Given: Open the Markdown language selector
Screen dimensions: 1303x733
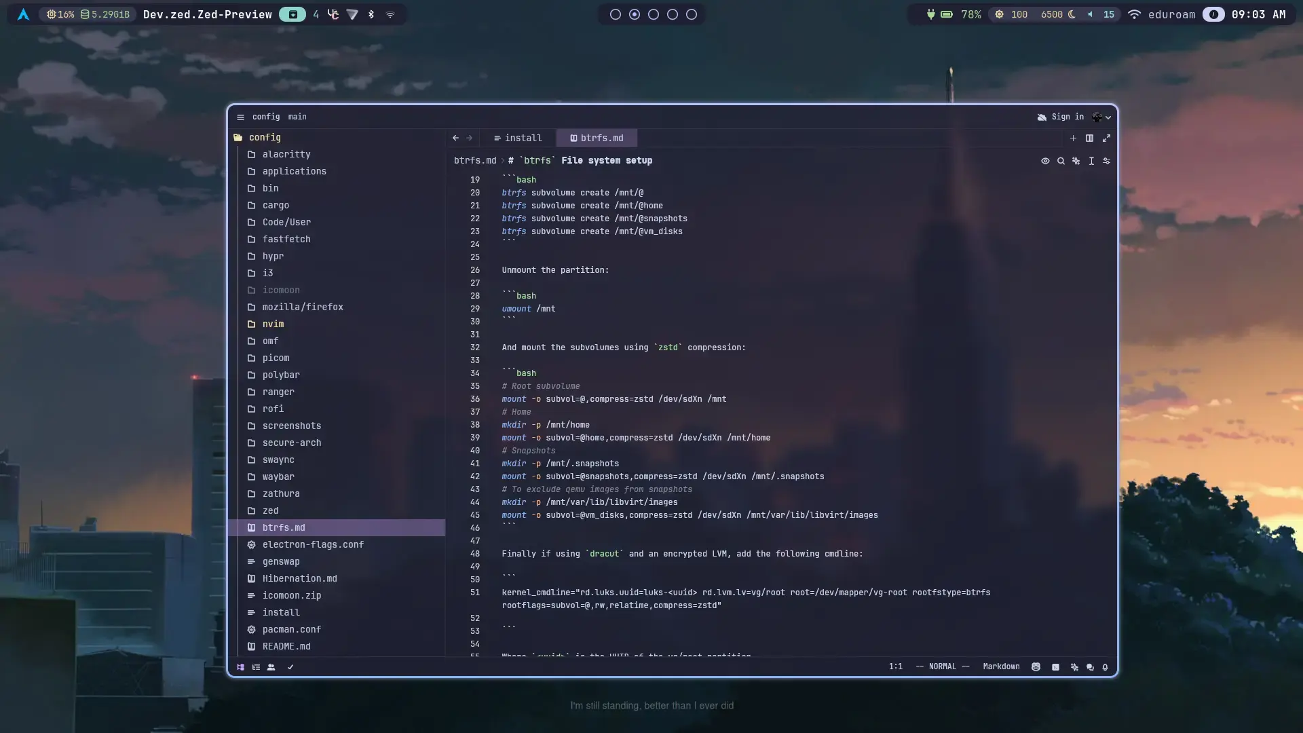Looking at the screenshot, I should (1001, 666).
